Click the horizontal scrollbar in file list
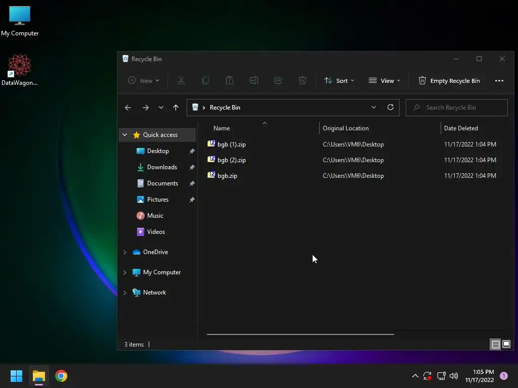Screen dimensions: 518x388 coord(300,334)
